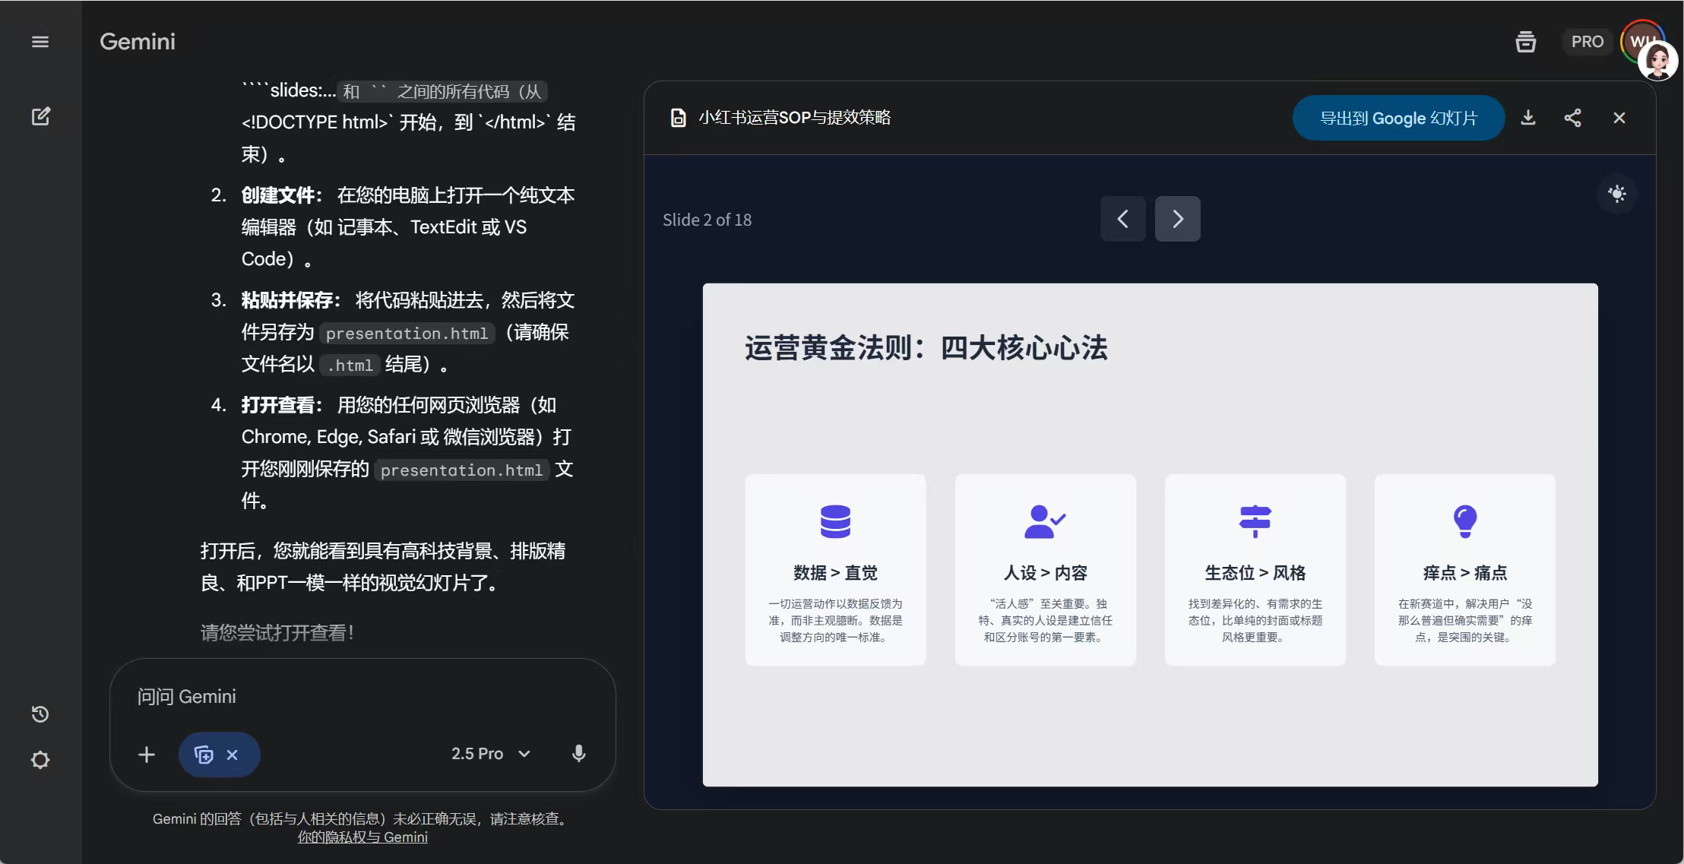Screen dimensions: 1684x864
Task: Open the hamburger main menu
Action: (x=40, y=42)
